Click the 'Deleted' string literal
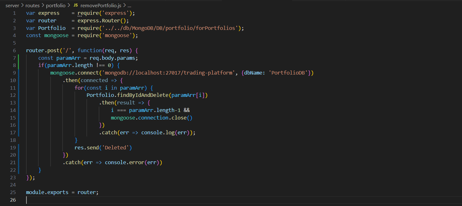The width and height of the screenshot is (462, 206). click(x=115, y=148)
